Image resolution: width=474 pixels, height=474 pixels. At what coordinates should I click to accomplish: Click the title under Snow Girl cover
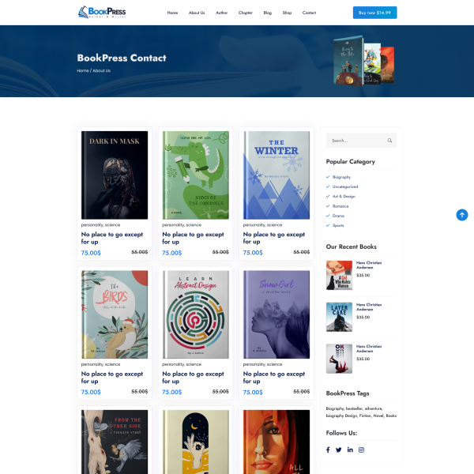pos(274,378)
